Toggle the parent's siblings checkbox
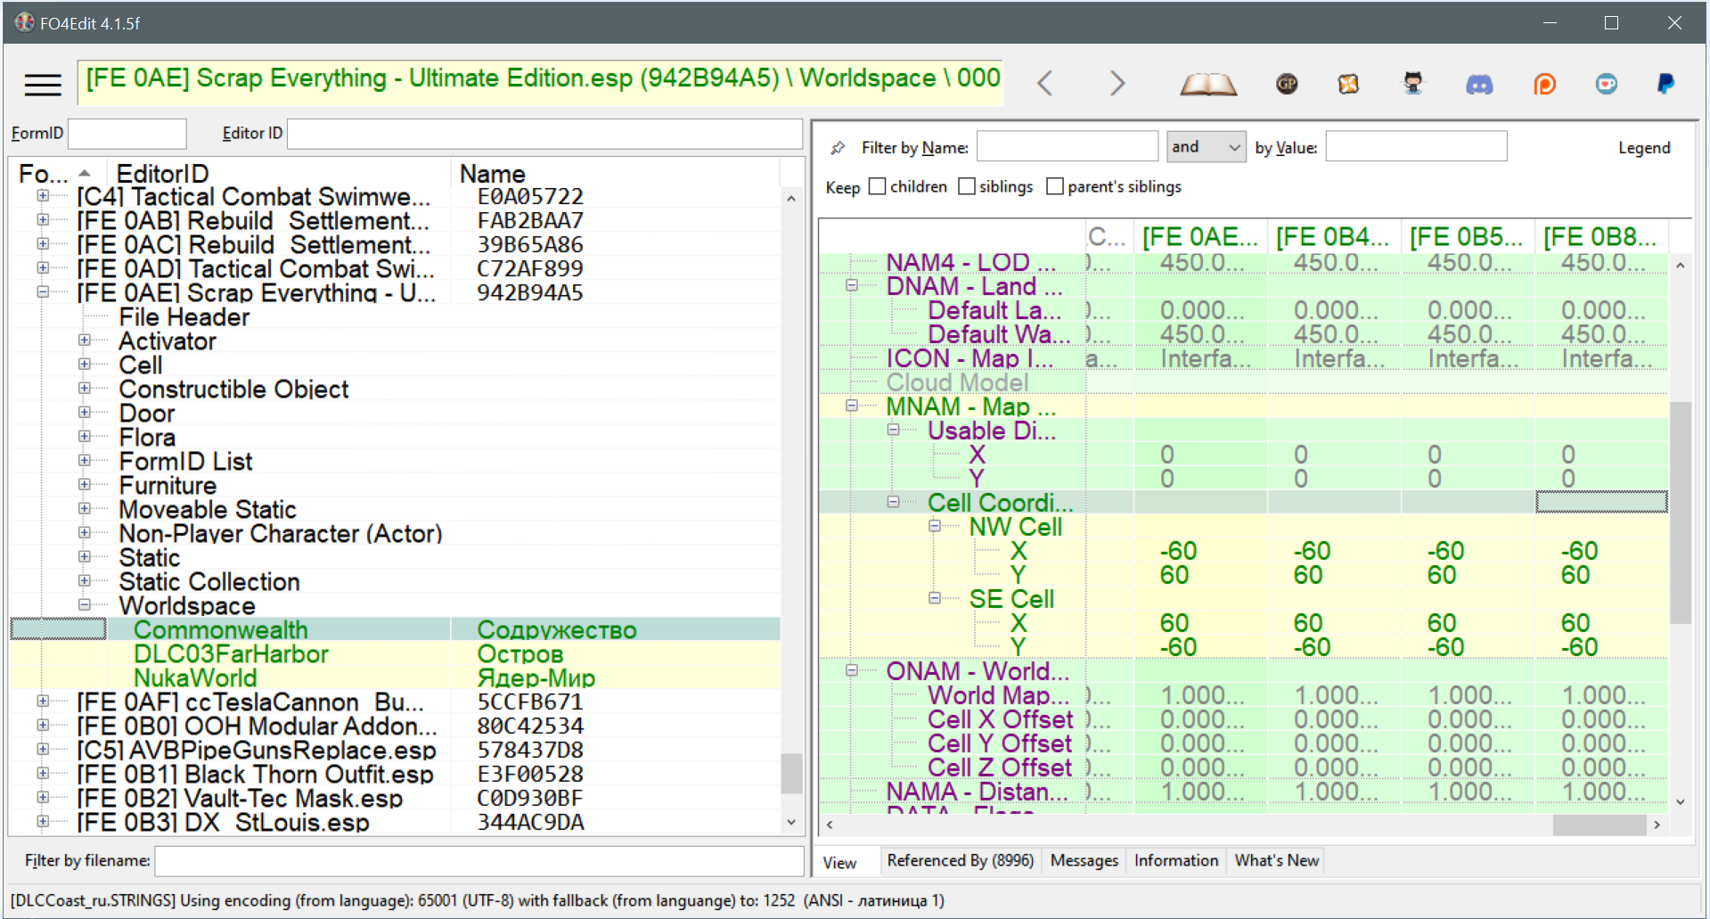 [1055, 186]
